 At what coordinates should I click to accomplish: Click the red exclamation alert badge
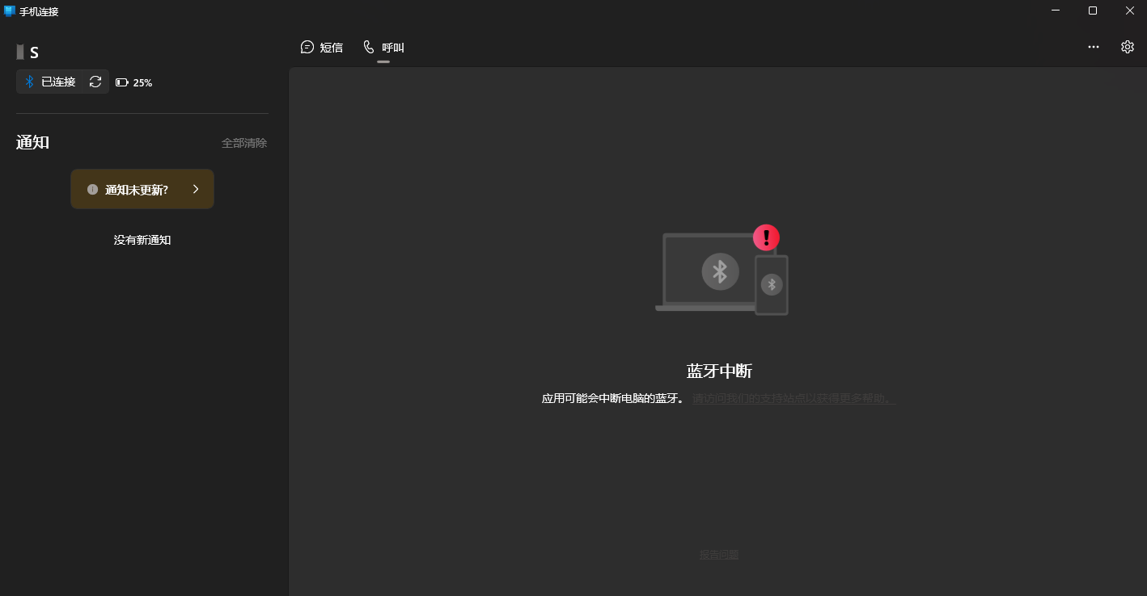766,237
